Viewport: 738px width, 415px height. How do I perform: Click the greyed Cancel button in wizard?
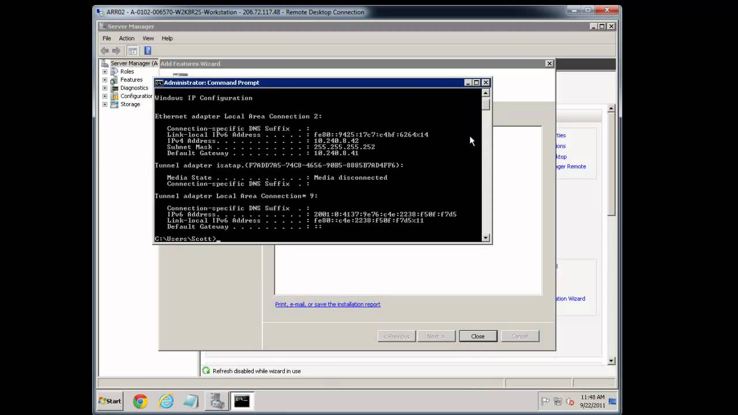[x=520, y=336]
